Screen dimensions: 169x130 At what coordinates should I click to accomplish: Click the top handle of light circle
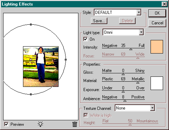[31, 24]
